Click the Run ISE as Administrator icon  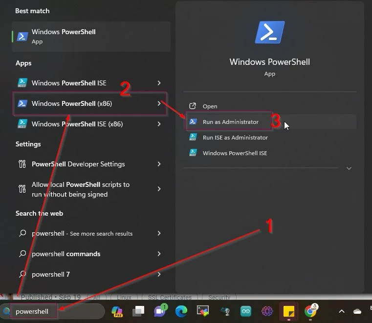tap(193, 137)
